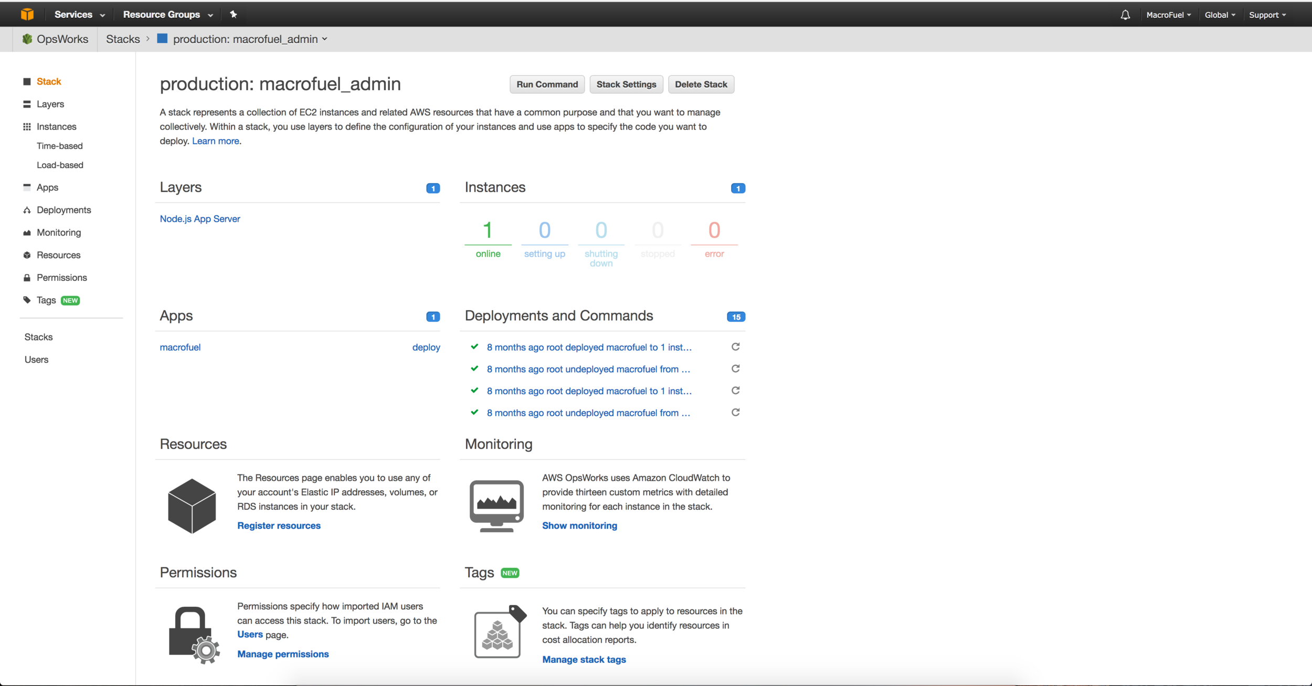This screenshot has width=1312, height=686.
Task: Expand the production: macrofuel_admin stack switcher
Action: tap(250, 39)
